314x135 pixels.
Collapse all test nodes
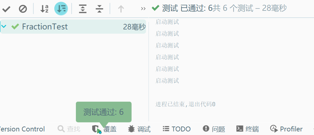pos(99,8)
